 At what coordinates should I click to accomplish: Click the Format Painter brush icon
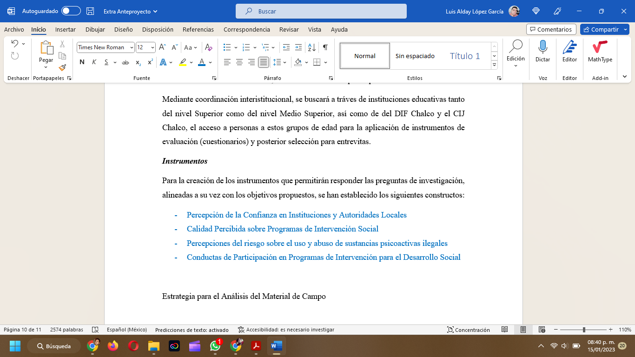(x=62, y=67)
